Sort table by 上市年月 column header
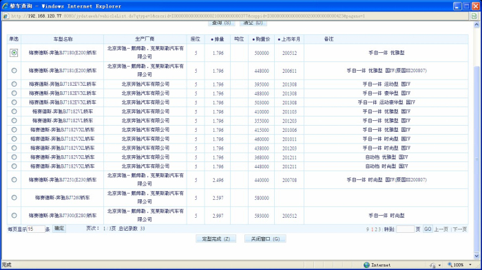The width and height of the screenshot is (482, 270). (x=289, y=39)
